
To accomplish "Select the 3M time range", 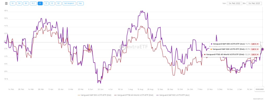I will click(x=19, y=3).
